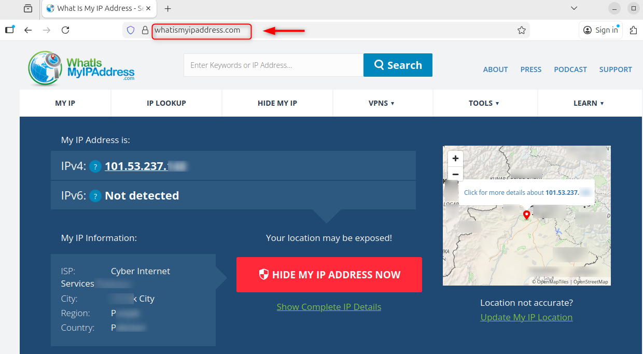Select the HIDE MY IP menu item
This screenshot has height=354, width=643.
pyautogui.click(x=277, y=103)
